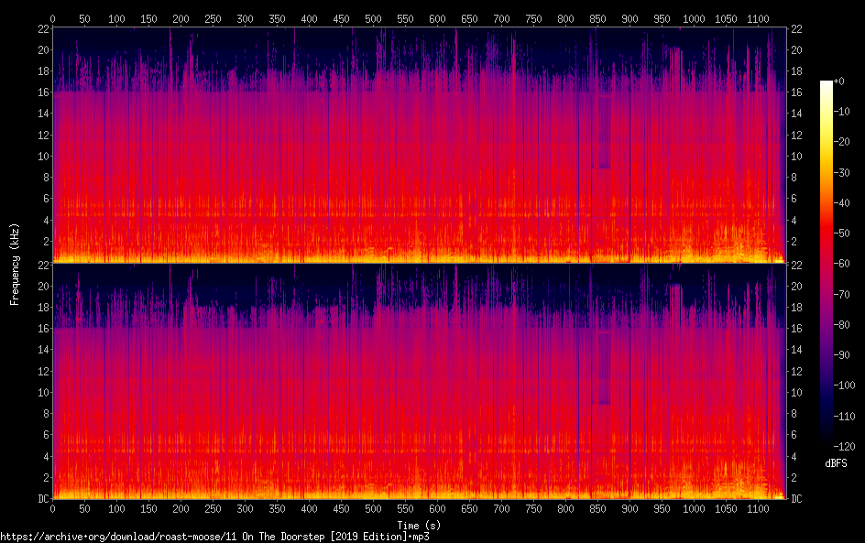865x543 pixels.
Task: Click the "Frequency (kHz)" vertical axis label
Action: pyautogui.click(x=15, y=264)
